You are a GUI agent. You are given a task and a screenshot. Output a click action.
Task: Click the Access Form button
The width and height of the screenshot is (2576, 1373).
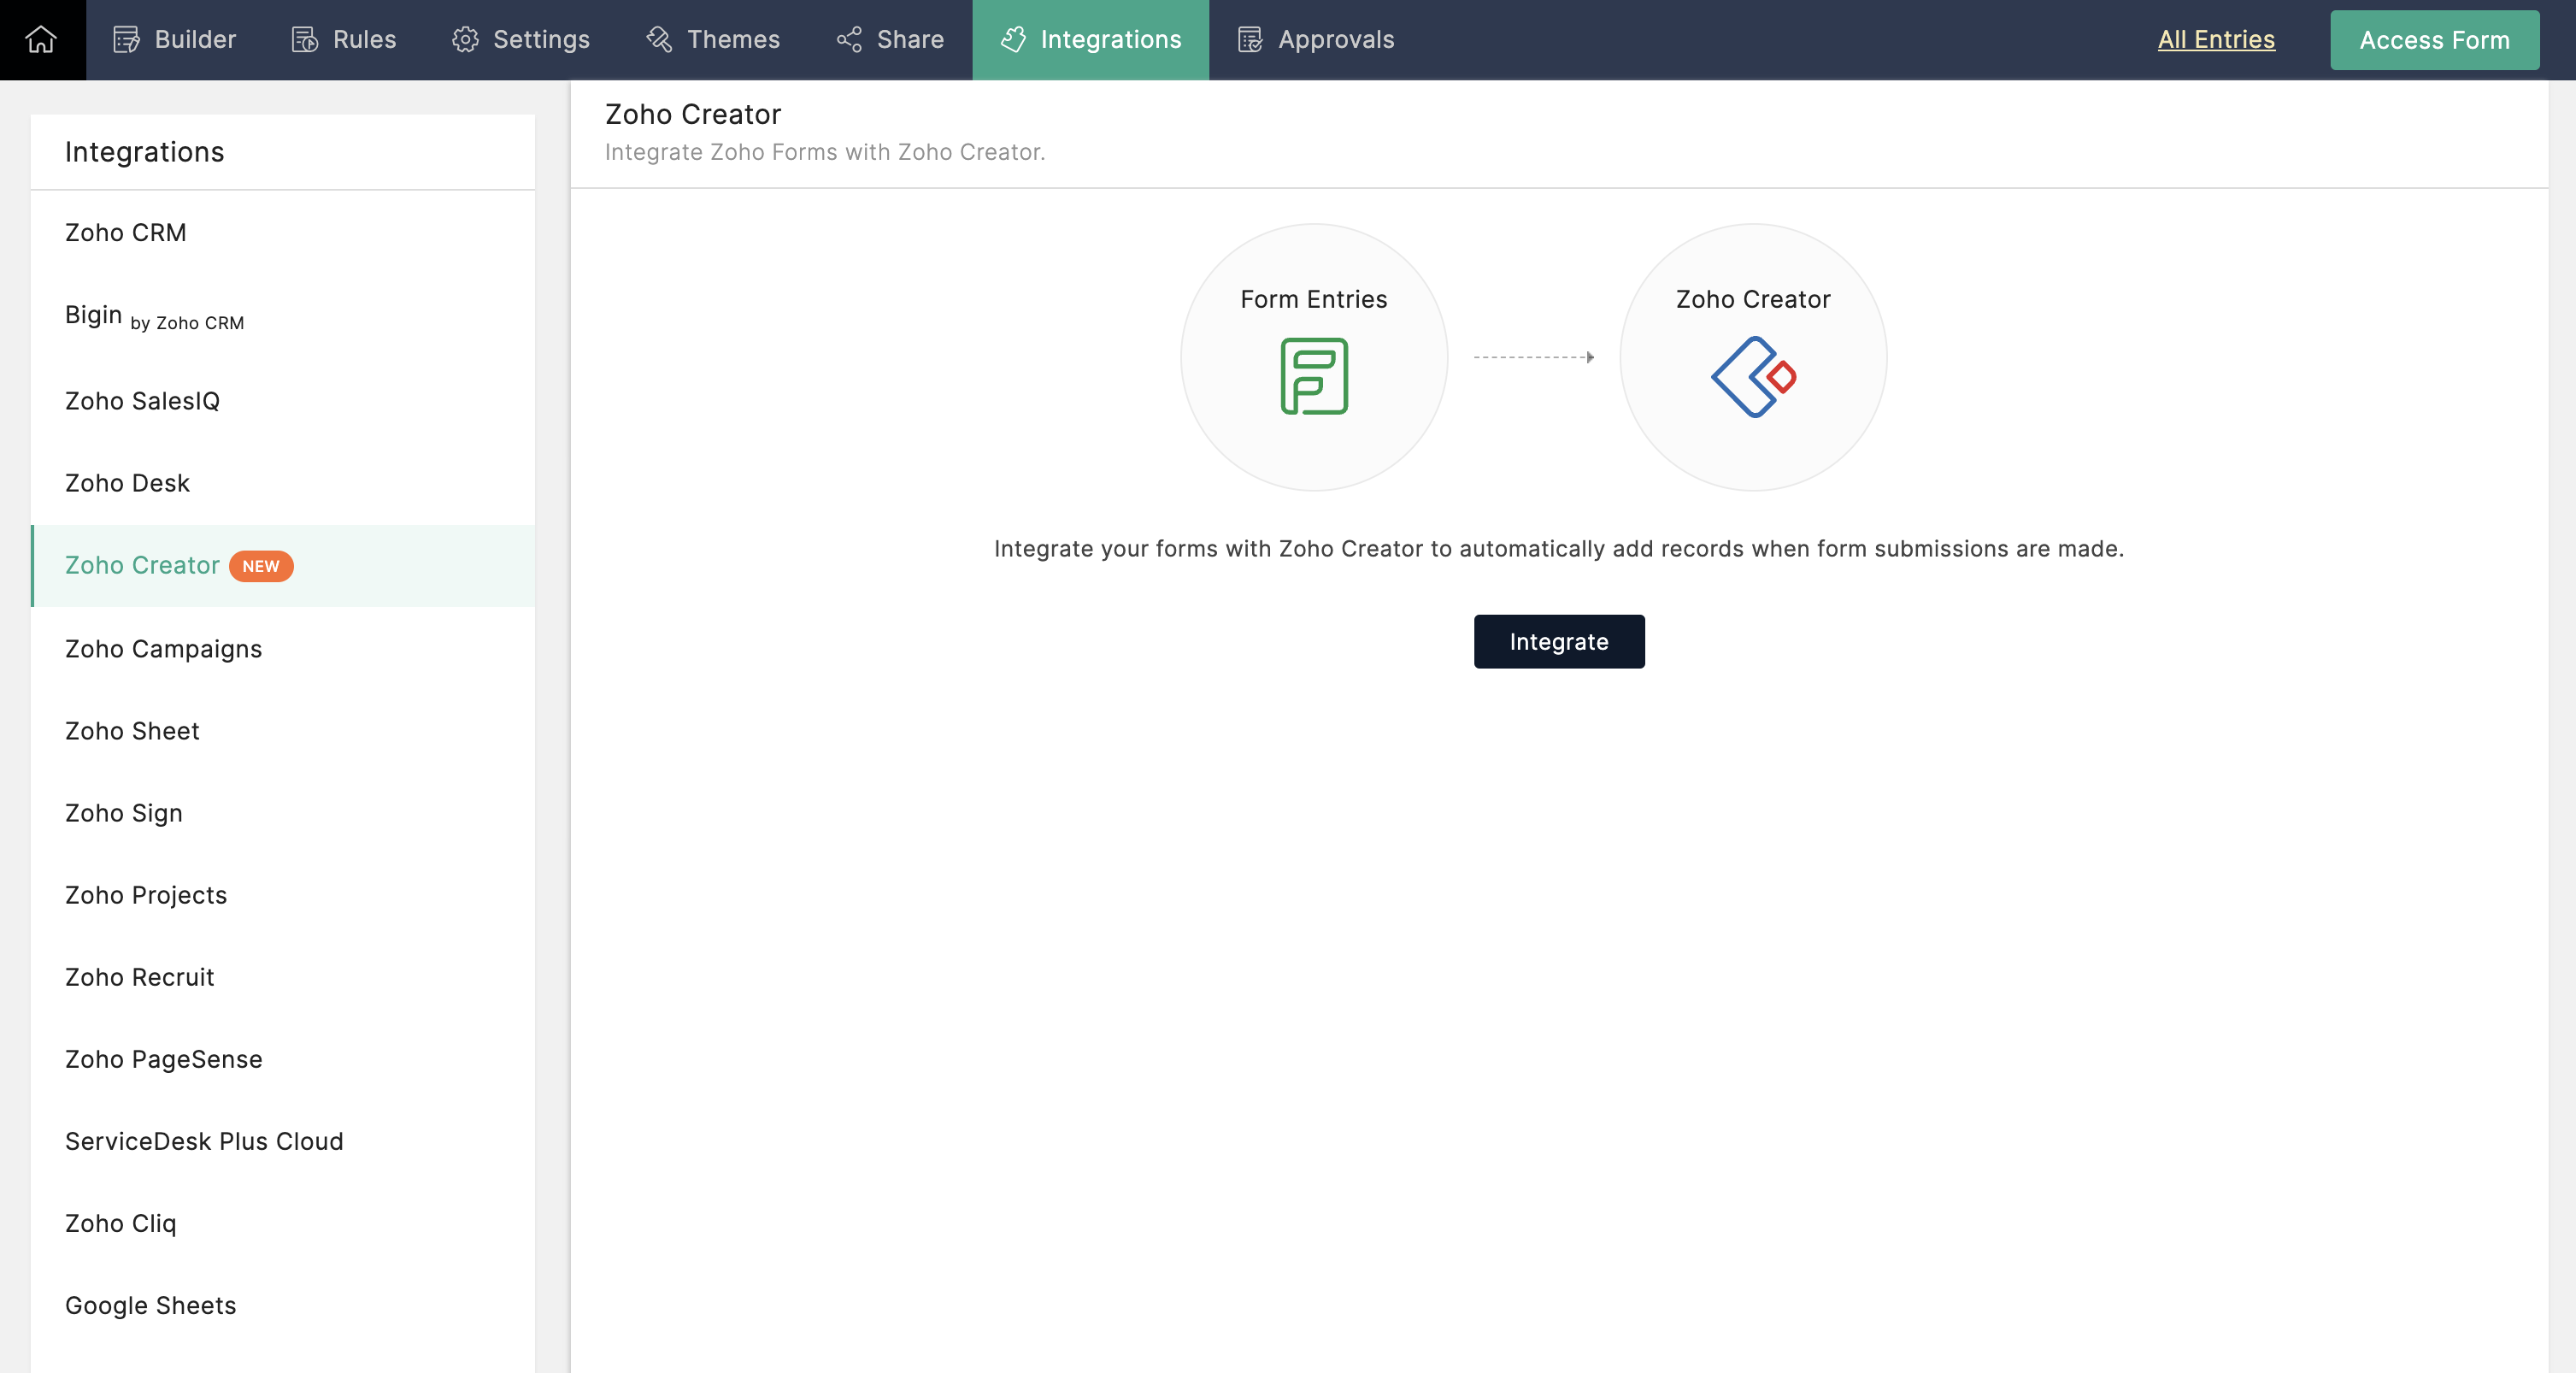[2434, 40]
